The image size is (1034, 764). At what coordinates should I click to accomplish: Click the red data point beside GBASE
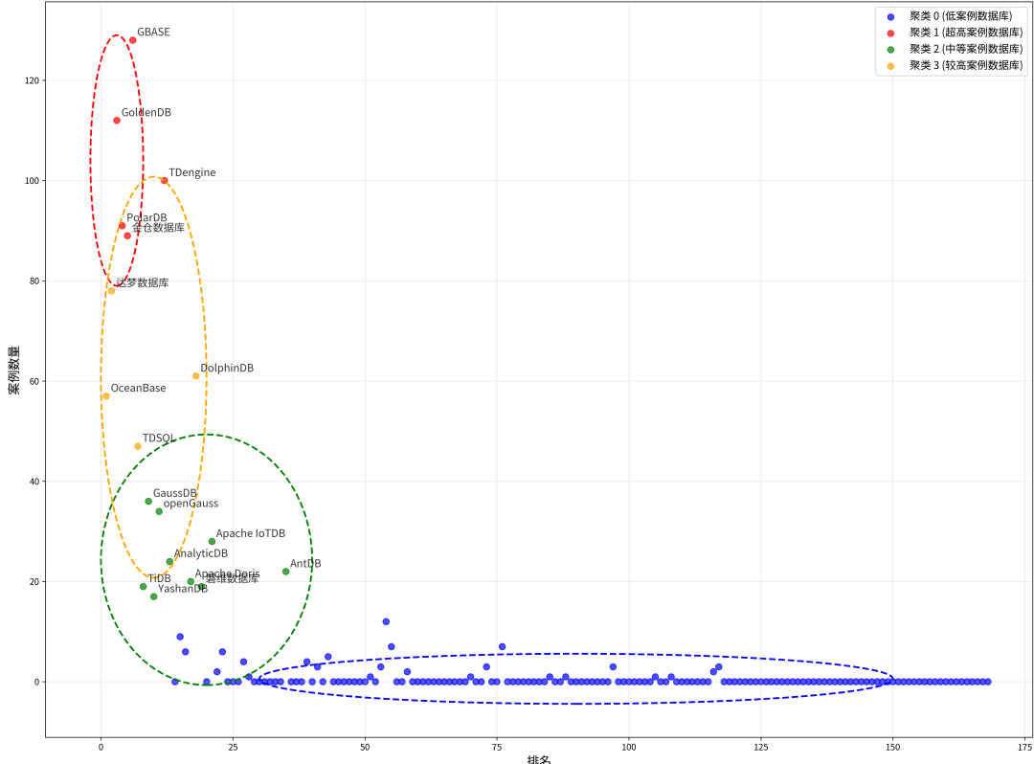(x=132, y=40)
